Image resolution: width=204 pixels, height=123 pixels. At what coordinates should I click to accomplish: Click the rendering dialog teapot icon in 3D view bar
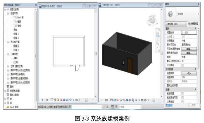coord(124,100)
